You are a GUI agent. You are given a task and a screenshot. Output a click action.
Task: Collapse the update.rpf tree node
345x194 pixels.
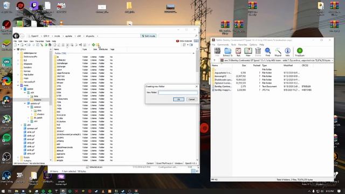(25, 103)
